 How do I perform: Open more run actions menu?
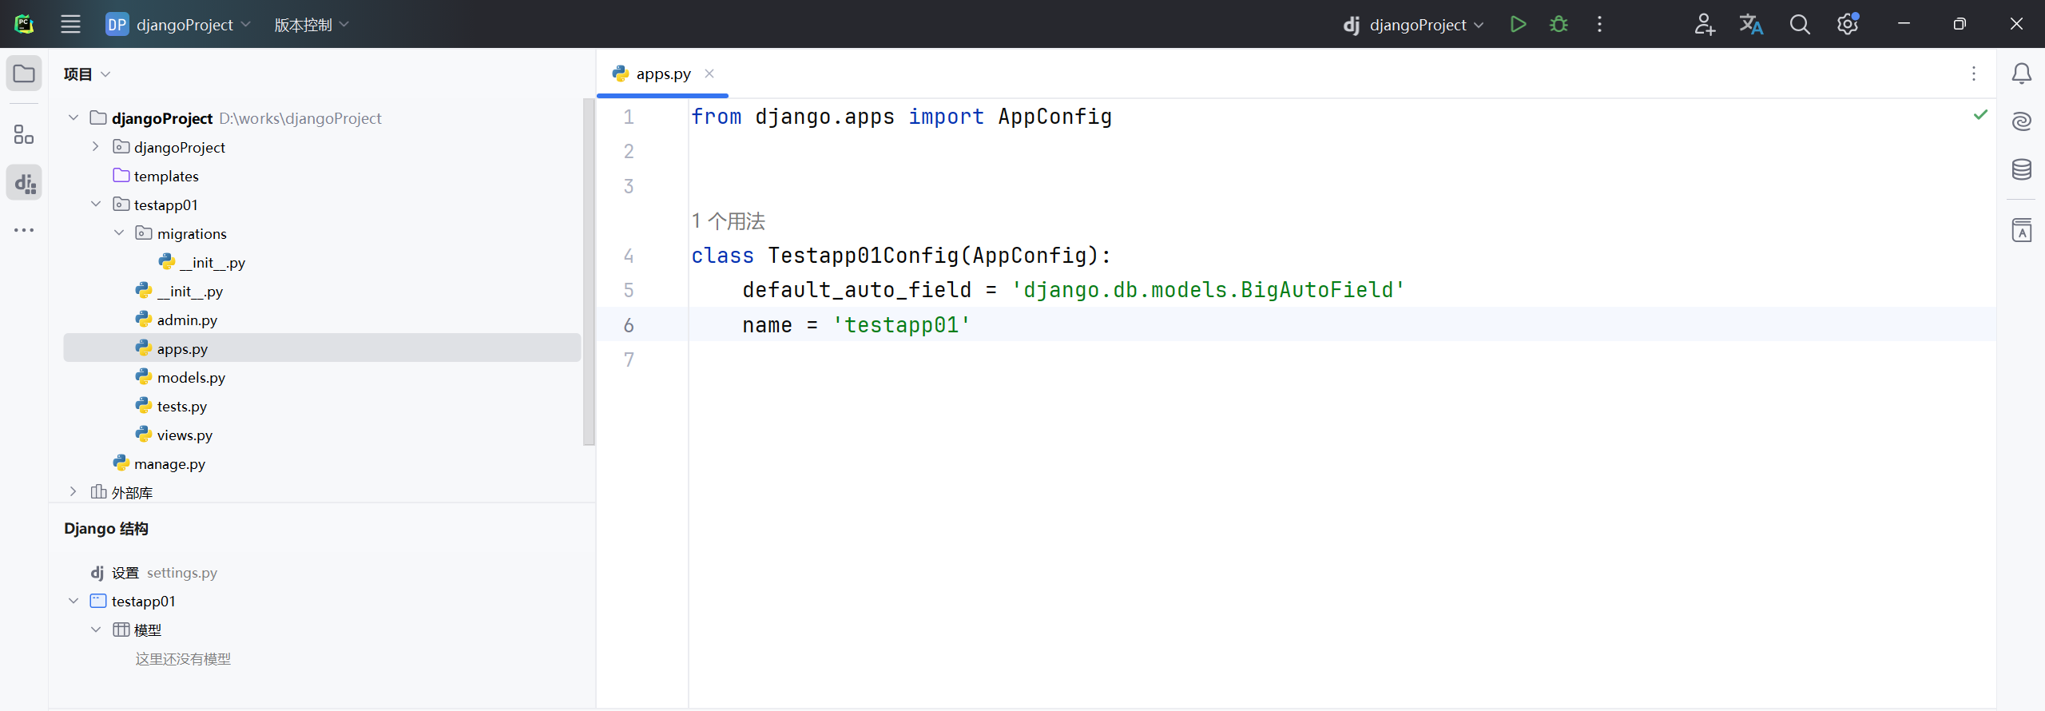(x=1599, y=24)
